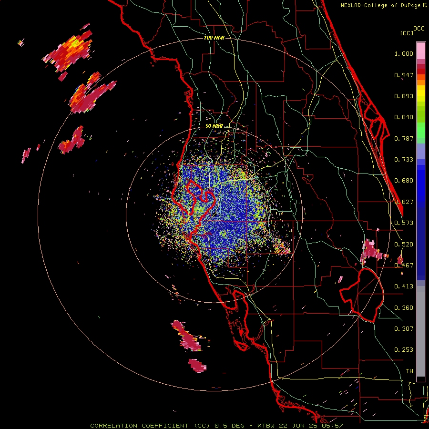The image size is (429, 429).
Task: Pick the bright green color bar segment
Action: tap(421, 130)
